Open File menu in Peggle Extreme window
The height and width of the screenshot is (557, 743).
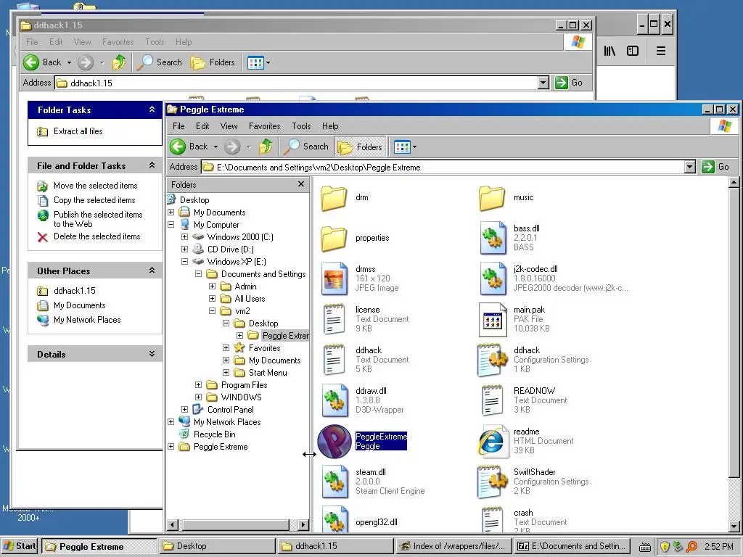coord(178,126)
